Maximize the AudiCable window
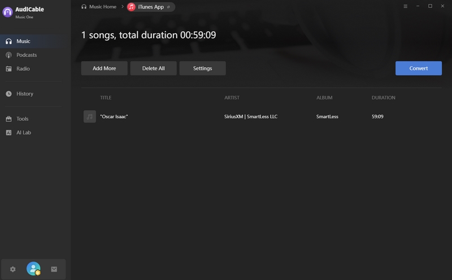452x280 pixels. click(x=430, y=6)
